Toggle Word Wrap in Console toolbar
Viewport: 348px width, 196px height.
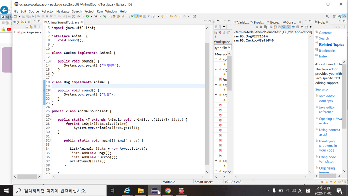[x=279, y=27]
